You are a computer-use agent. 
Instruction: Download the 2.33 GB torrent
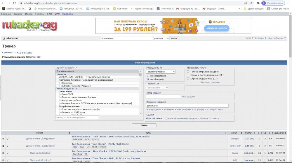click(249, 139)
